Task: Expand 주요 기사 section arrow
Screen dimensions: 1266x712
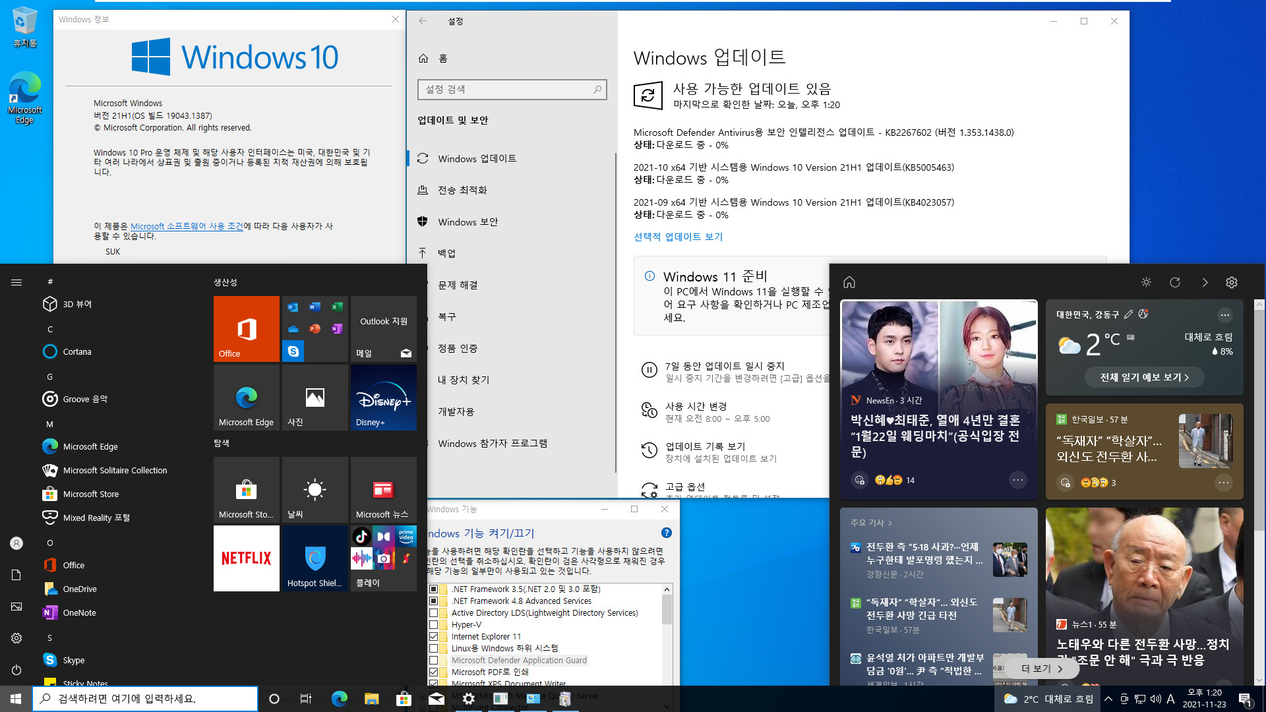Action: (x=890, y=523)
